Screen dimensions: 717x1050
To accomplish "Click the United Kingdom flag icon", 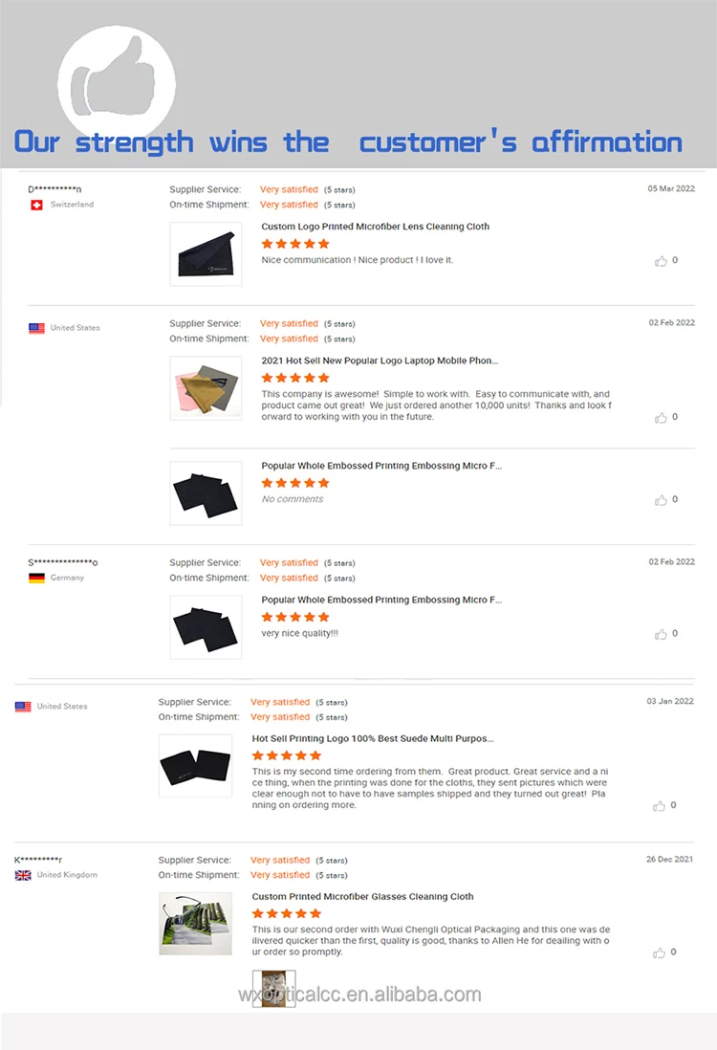I will point(24,875).
